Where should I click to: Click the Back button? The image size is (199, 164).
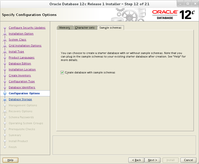coord(136,160)
